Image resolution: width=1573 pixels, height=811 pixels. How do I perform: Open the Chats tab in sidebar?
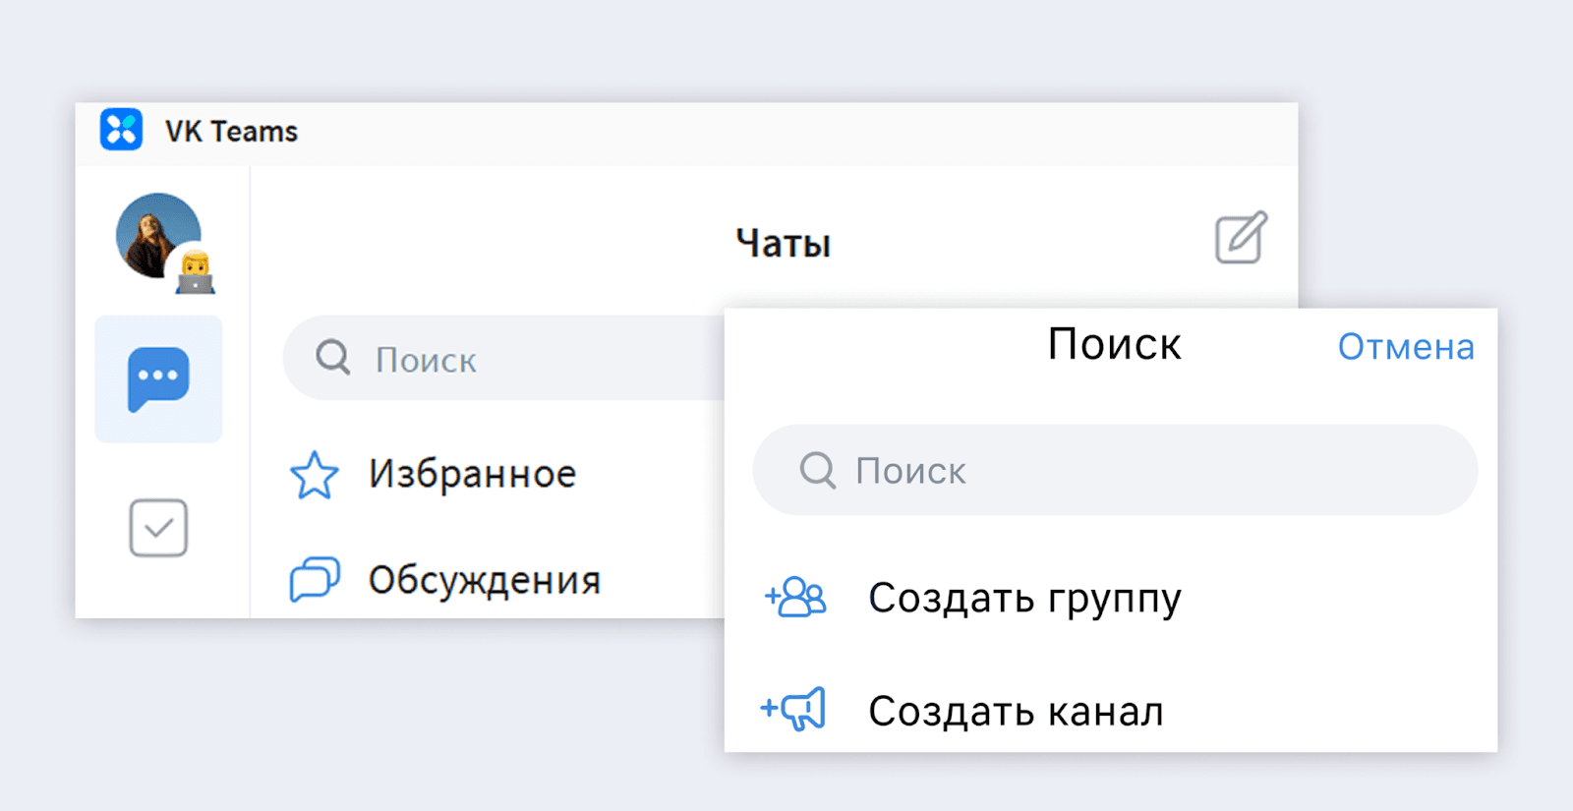(x=158, y=378)
